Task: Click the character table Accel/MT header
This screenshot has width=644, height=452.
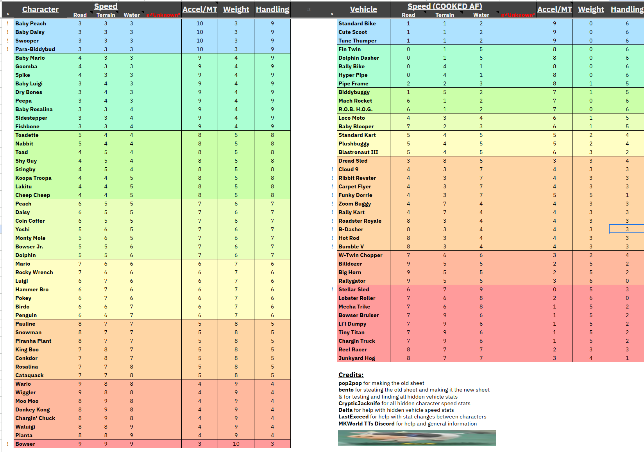Action: [200, 9]
